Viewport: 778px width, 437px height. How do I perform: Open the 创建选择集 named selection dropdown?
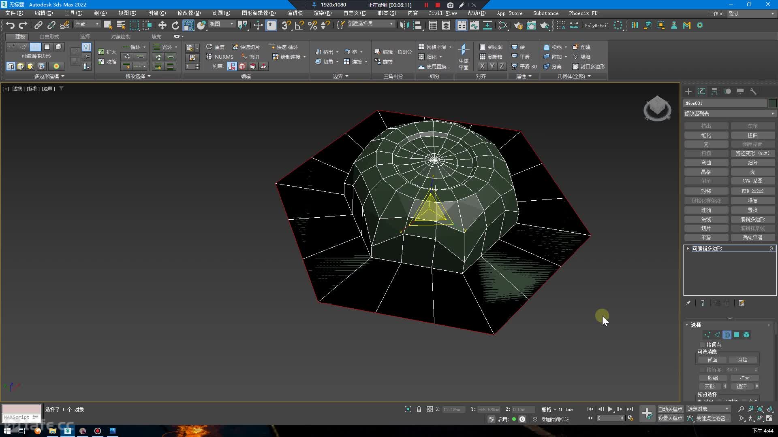[x=371, y=24]
